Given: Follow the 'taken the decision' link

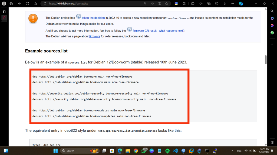Looking at the screenshot, I should click(93, 18).
